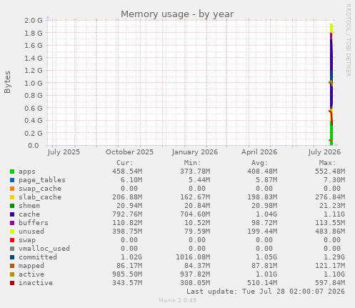Viewport: 355px width, 308px height.
Task: Click the 'Munin 2.0.49' footer text
Action: point(177,300)
